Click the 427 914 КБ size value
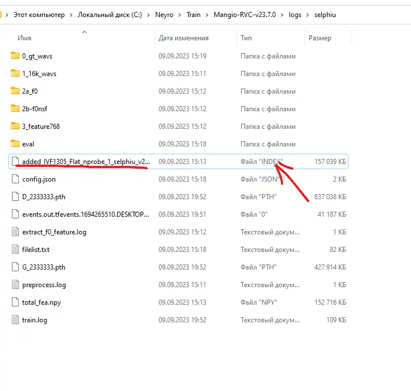411x391 pixels. (330, 267)
